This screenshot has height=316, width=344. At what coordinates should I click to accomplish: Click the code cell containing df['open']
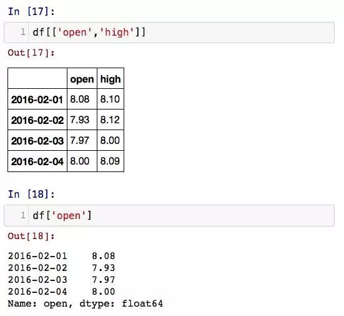point(169,215)
